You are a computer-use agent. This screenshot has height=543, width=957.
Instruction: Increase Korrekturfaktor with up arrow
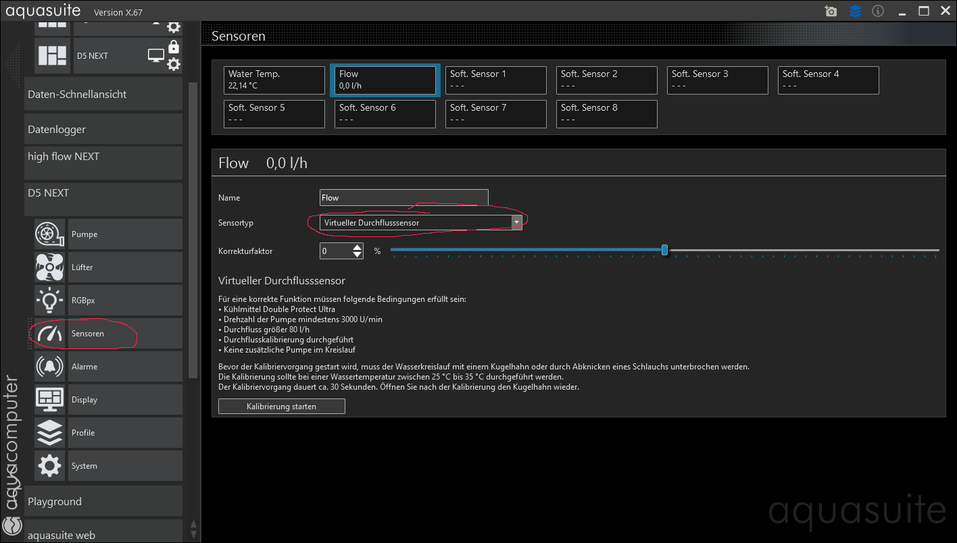click(x=358, y=247)
